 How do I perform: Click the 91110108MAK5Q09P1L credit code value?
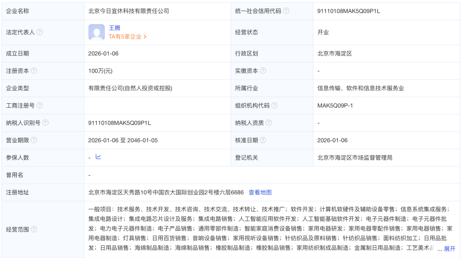[x=348, y=11]
